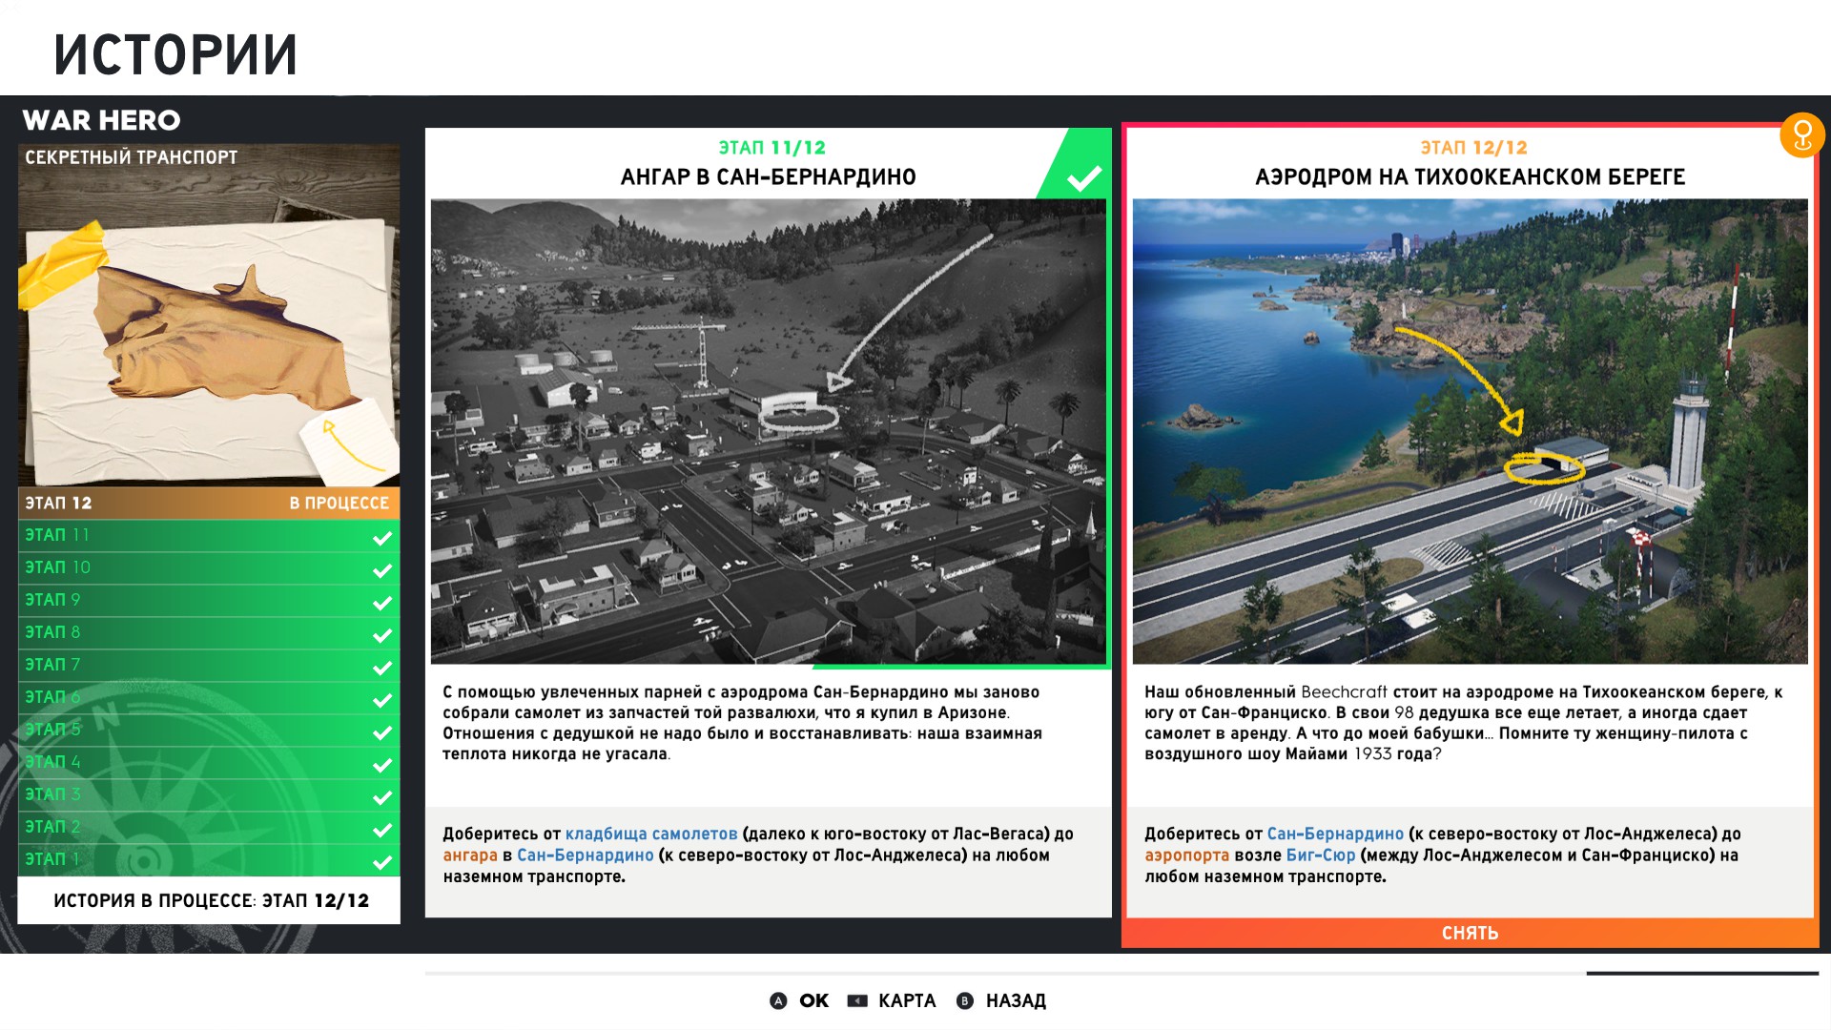The height and width of the screenshot is (1030, 1831).
Task: Click the checkmark on the ЭТАП 1 row
Action: pos(382,862)
